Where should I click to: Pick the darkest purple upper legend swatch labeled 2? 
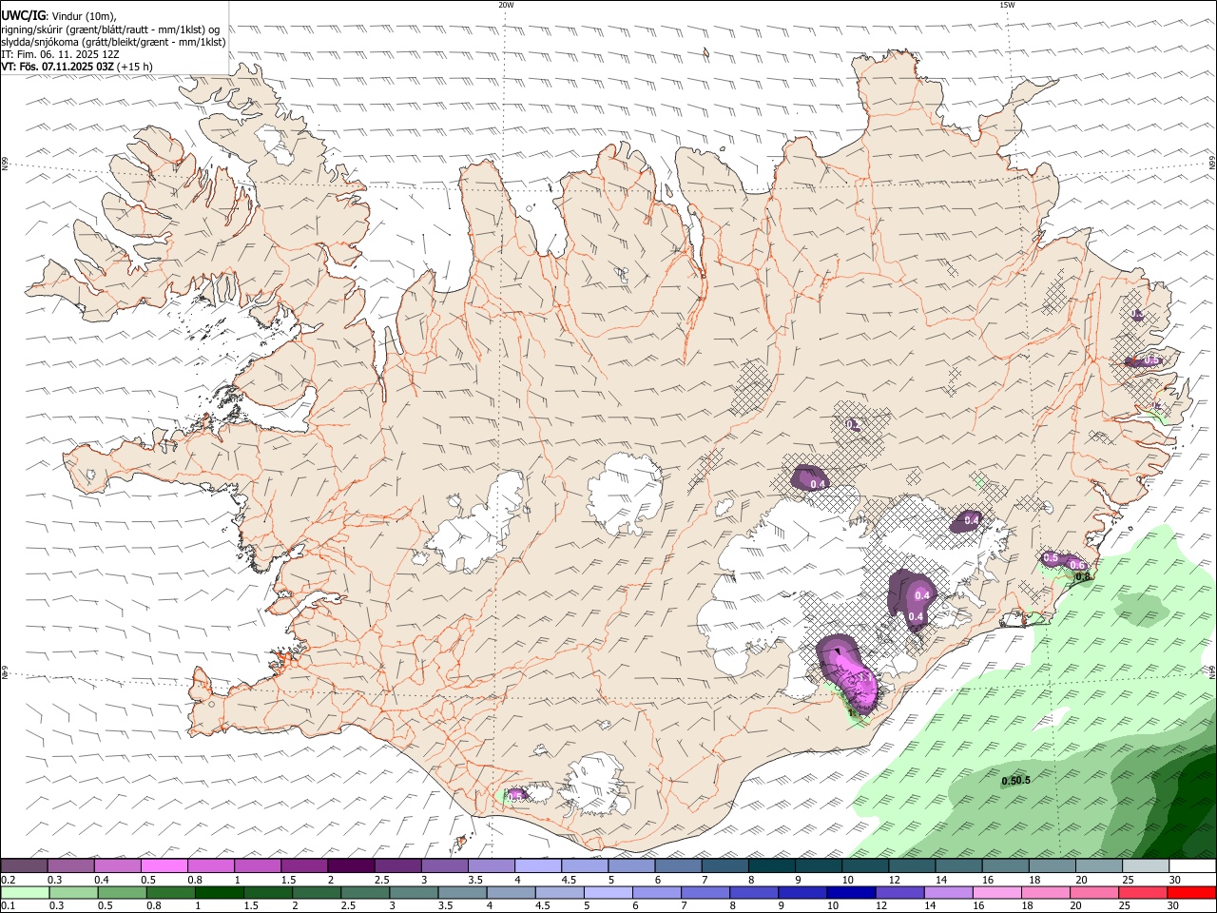click(x=351, y=866)
